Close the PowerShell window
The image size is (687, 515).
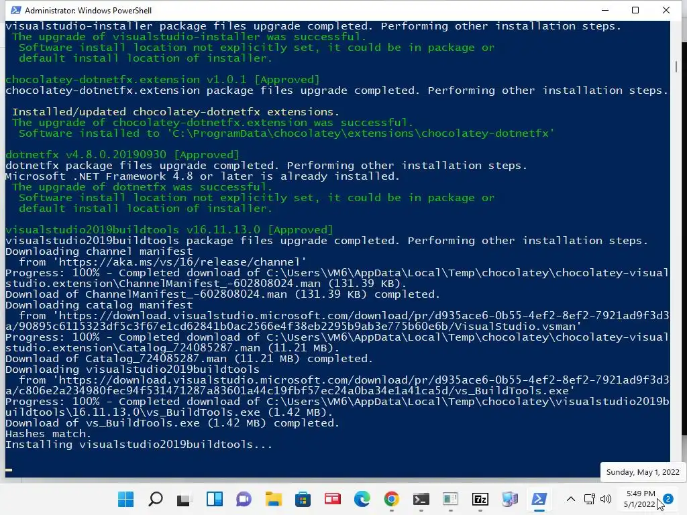click(x=666, y=10)
